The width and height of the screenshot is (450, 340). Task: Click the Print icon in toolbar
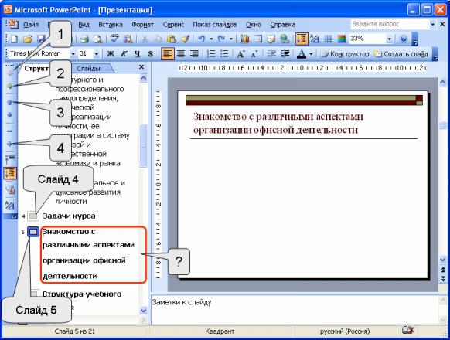point(84,39)
